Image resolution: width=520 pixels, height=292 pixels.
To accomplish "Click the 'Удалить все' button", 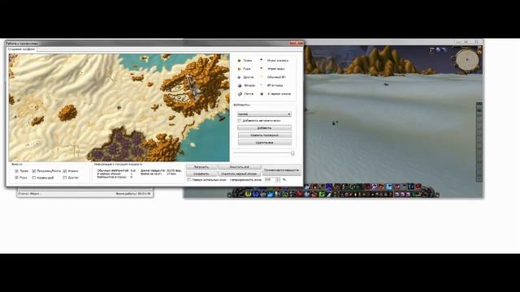I will point(264,143).
